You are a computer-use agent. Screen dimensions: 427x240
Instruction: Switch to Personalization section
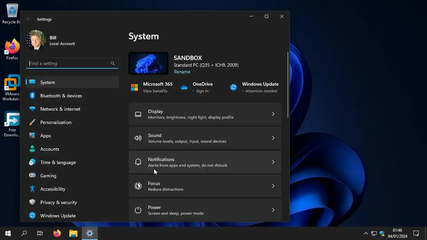[x=72, y=122]
